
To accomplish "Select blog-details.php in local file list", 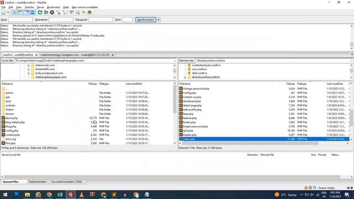I will 15,122.
